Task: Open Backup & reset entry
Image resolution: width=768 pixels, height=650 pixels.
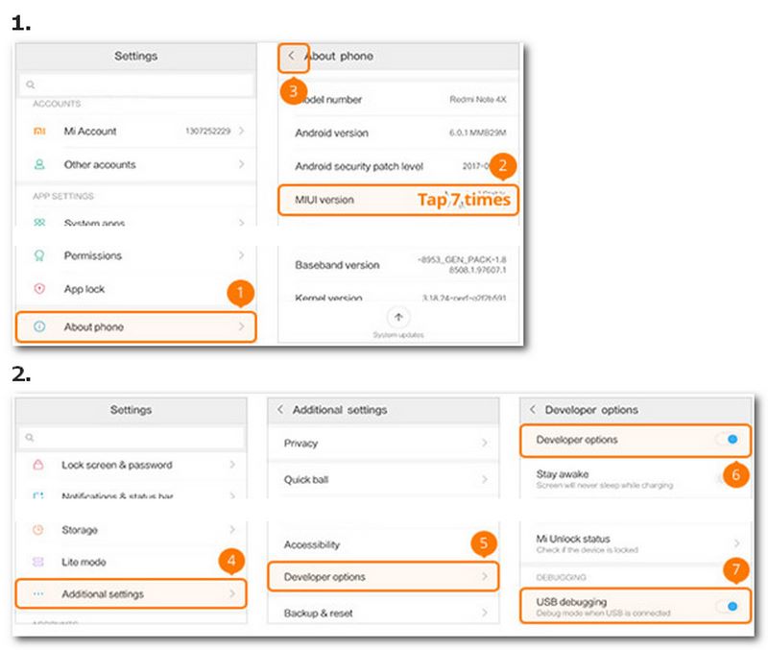Action: [383, 613]
